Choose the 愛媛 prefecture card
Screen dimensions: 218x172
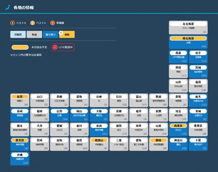point(59,130)
